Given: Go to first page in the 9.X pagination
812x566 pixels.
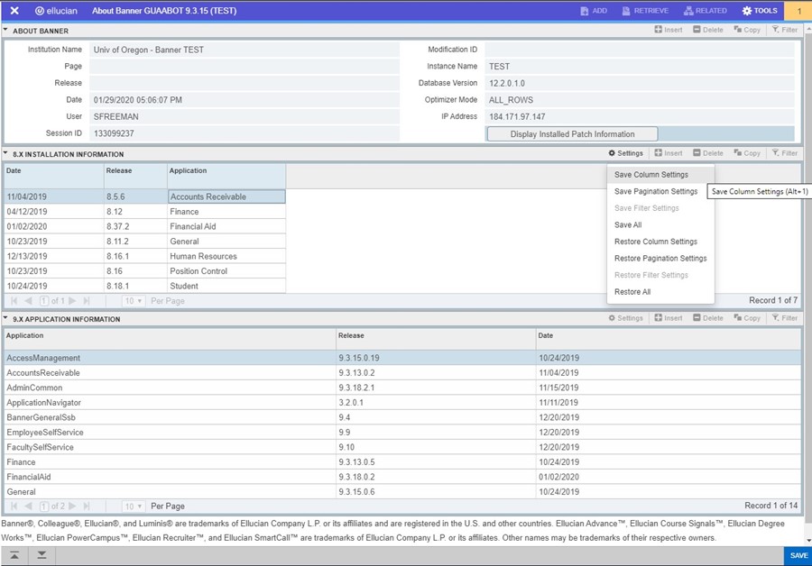Looking at the screenshot, I should [x=14, y=506].
